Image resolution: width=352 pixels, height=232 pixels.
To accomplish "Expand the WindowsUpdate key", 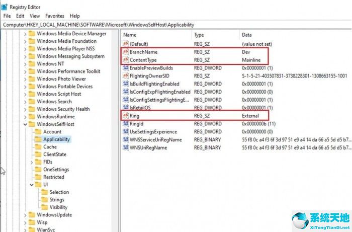I will click(25, 215).
